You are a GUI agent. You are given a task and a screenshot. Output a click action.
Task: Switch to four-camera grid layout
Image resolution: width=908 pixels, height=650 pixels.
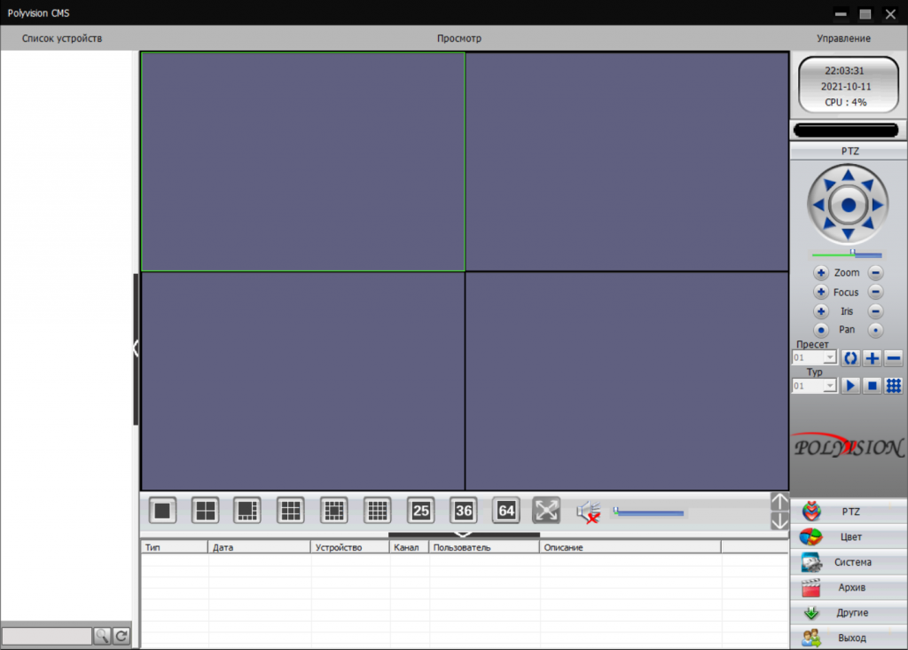tap(206, 510)
